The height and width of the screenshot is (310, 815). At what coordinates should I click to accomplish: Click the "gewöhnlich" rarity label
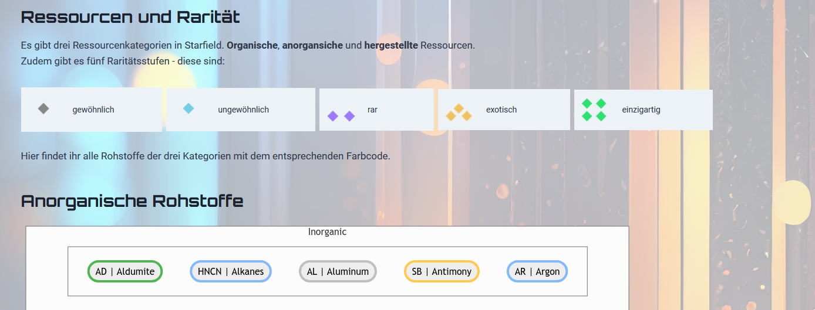(93, 110)
